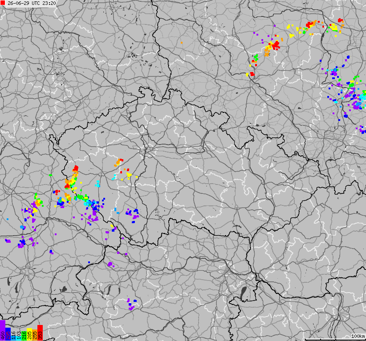This screenshot has height=341, width=366.
Task: Click the red legend bar labeled 353
Action: (40, 333)
